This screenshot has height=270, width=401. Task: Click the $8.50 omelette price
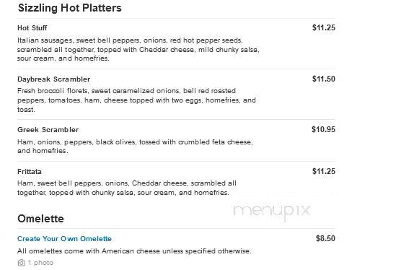pyautogui.click(x=325, y=238)
